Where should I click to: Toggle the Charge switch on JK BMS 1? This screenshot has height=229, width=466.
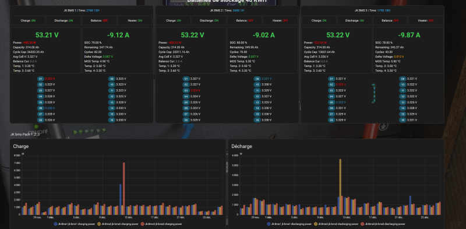point(28,20)
